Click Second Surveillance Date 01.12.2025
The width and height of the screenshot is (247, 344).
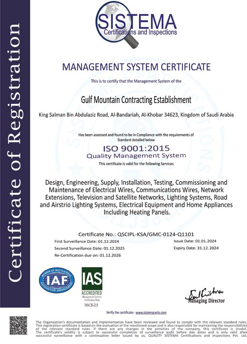pyautogui.click(x=89, y=248)
